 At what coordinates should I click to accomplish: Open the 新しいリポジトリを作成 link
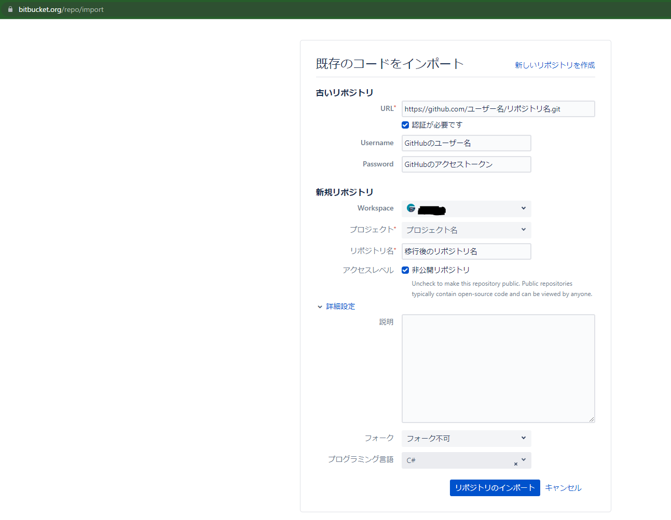(555, 65)
